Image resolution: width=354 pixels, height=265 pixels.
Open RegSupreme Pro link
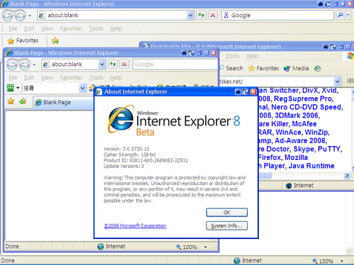point(303,99)
